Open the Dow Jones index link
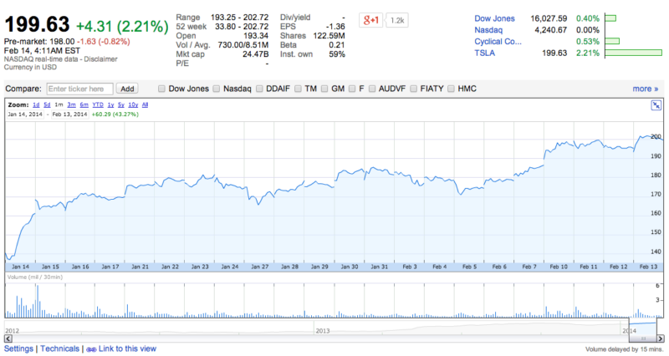Screen dimensions: 669x356 click(494, 18)
